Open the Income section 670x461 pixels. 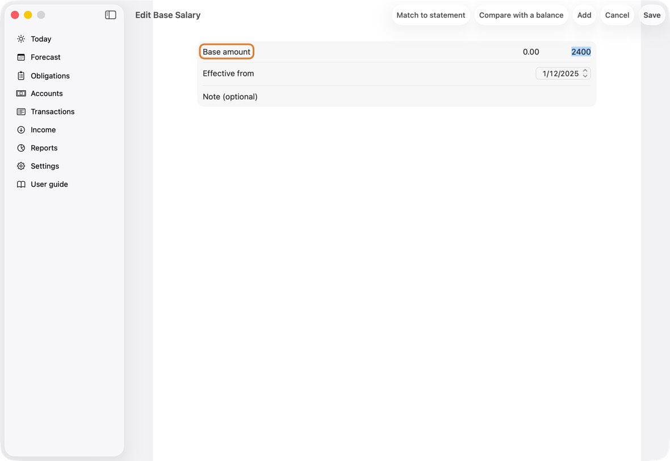point(43,130)
